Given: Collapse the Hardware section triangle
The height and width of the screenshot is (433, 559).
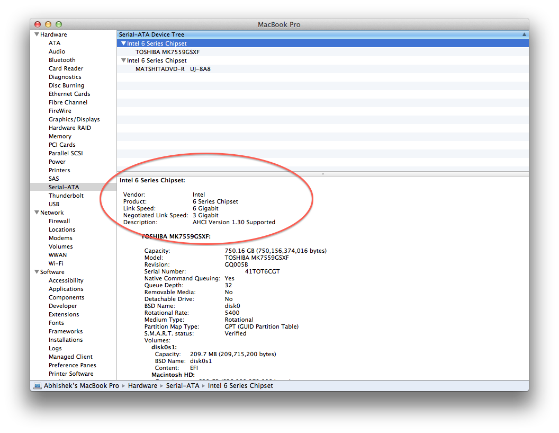Looking at the screenshot, I should pyautogui.click(x=37, y=34).
